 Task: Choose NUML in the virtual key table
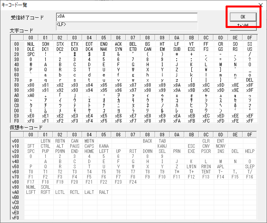pos(31,187)
